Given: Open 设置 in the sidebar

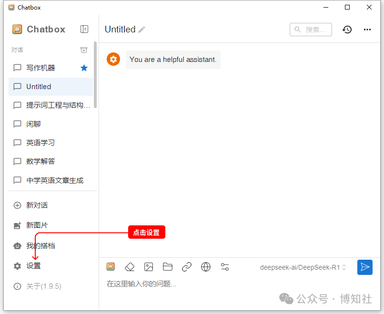Looking at the screenshot, I should coord(33,266).
